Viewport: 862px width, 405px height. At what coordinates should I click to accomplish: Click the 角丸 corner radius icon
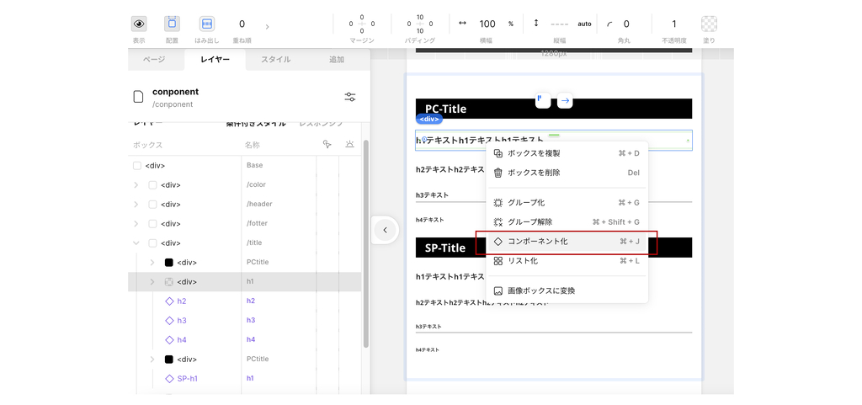[609, 24]
